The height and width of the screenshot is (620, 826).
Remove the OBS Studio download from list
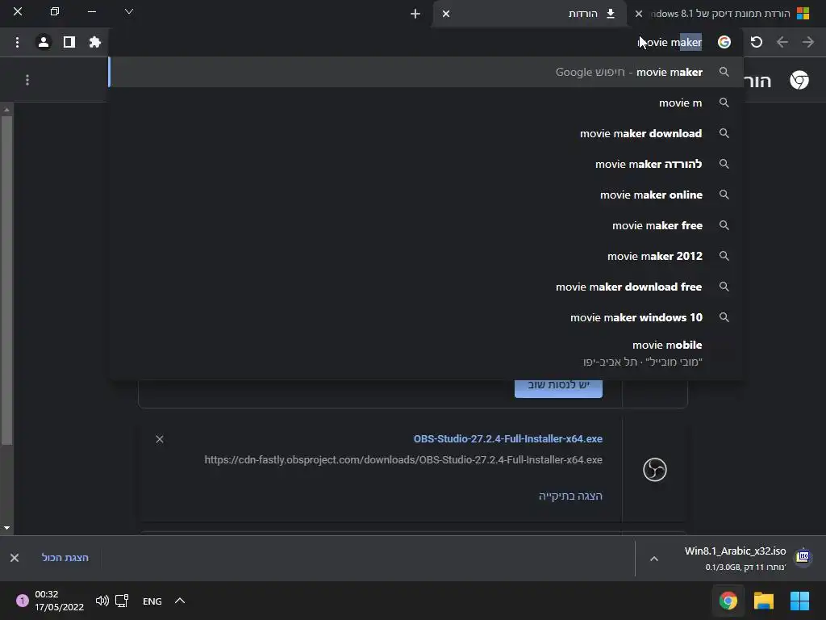pyautogui.click(x=160, y=439)
